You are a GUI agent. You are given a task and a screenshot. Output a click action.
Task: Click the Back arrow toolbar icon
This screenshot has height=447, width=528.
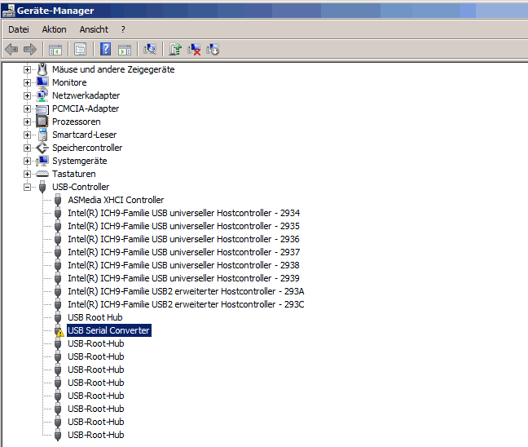11,49
